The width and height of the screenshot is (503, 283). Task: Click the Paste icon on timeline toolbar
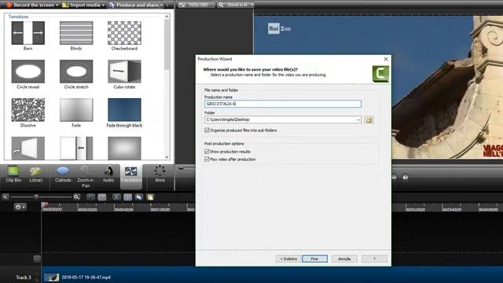coord(150,197)
